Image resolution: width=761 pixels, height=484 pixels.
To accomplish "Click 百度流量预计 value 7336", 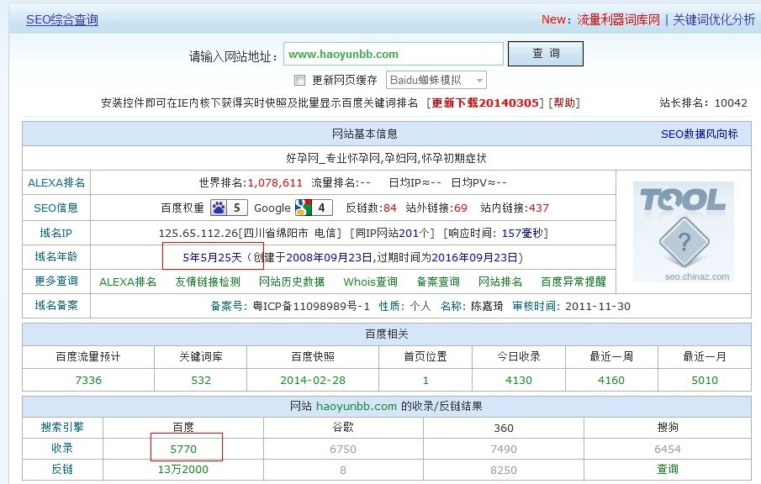I will point(88,380).
